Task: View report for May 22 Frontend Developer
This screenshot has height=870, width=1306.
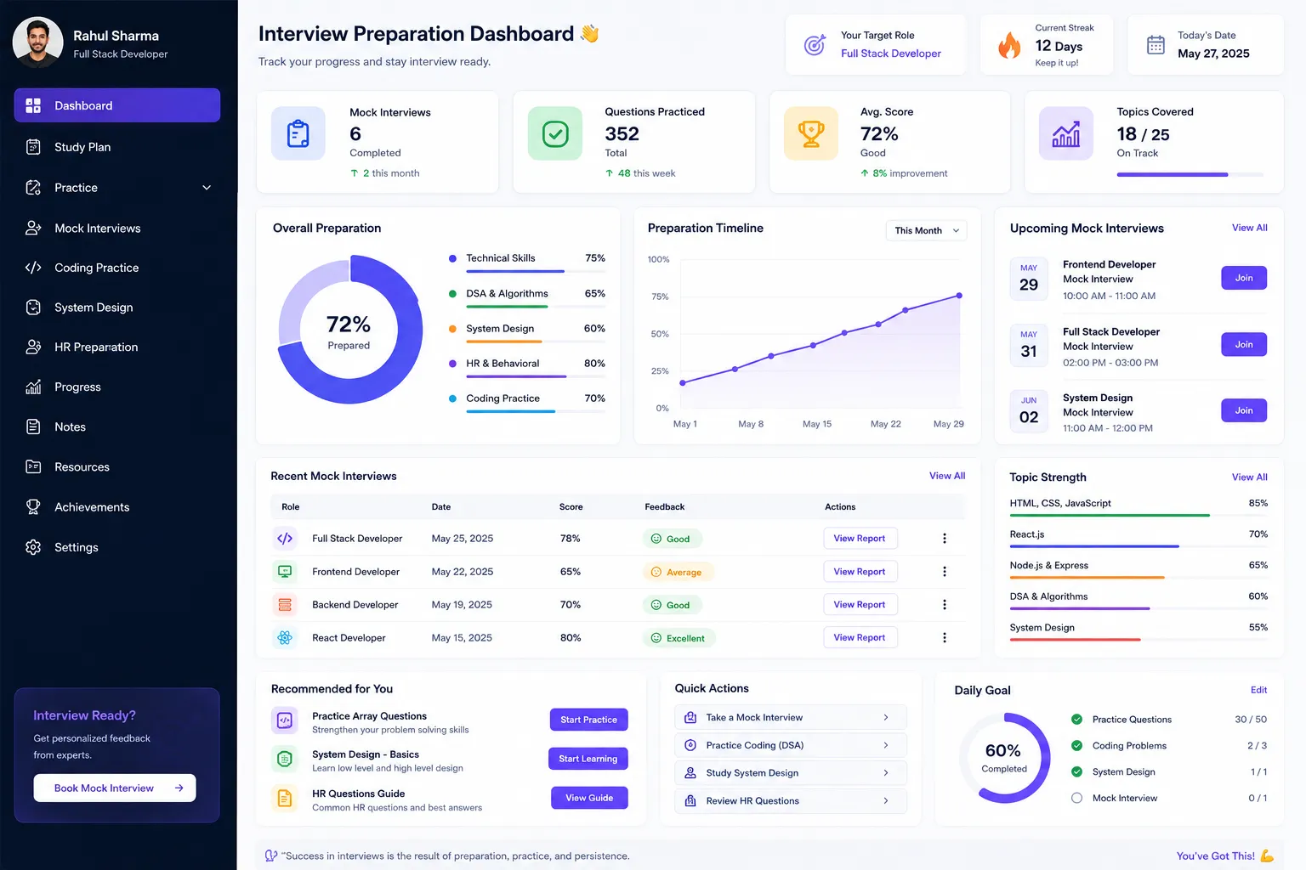Action: [860, 572]
